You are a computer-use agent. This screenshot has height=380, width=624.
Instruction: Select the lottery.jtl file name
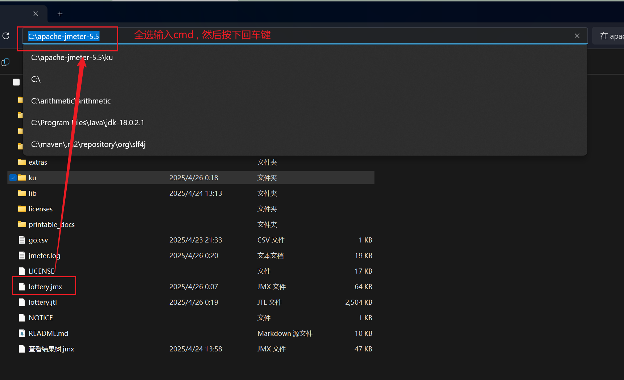coord(43,302)
